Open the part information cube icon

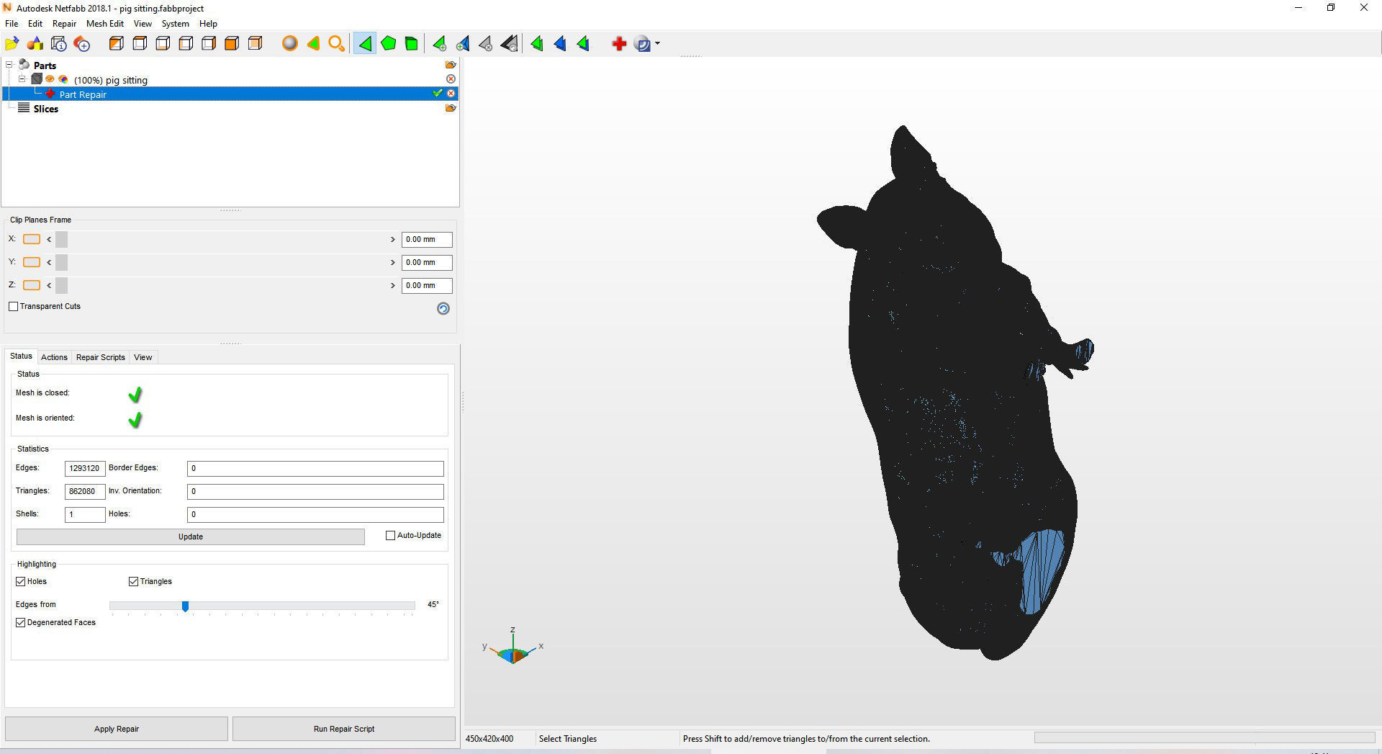(x=59, y=44)
